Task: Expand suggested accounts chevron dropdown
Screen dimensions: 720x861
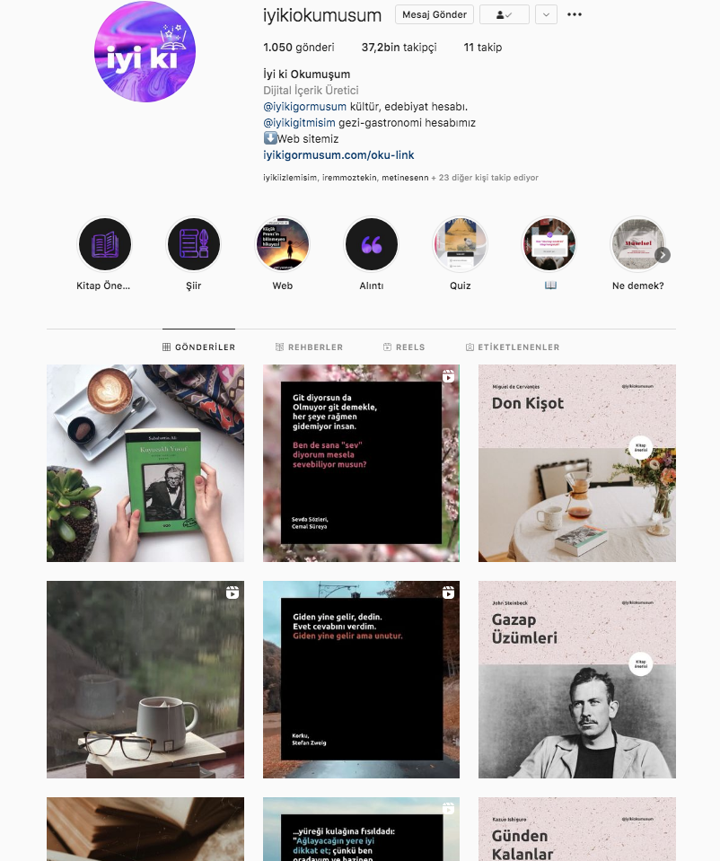Action: [x=546, y=15]
